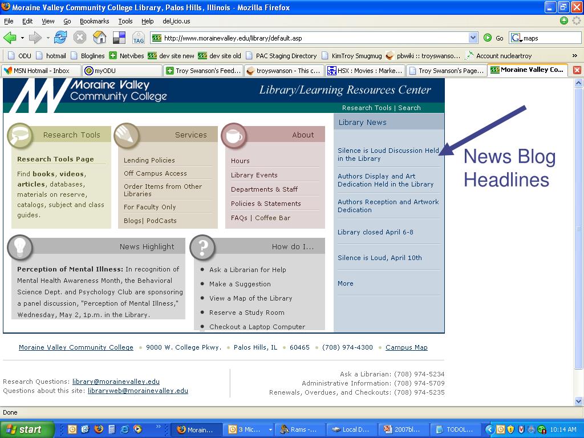The width and height of the screenshot is (584, 438).
Task: Open the search engine selector dropdown
Action: point(517,38)
